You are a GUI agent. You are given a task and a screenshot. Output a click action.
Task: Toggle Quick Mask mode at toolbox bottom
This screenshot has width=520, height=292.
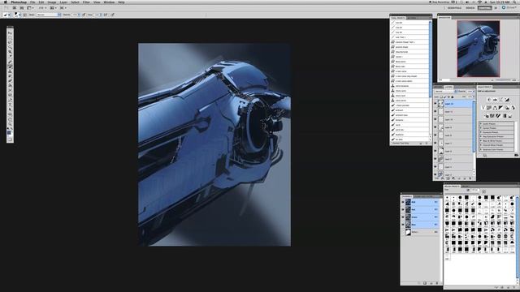10,140
